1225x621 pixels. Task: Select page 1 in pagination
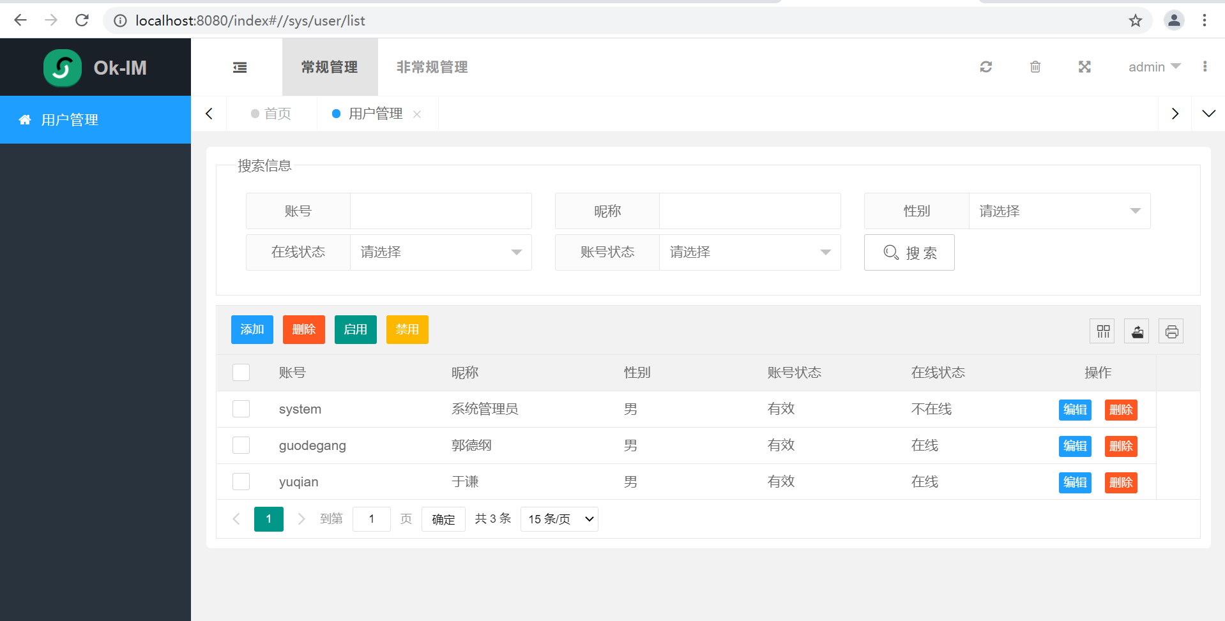coord(269,519)
